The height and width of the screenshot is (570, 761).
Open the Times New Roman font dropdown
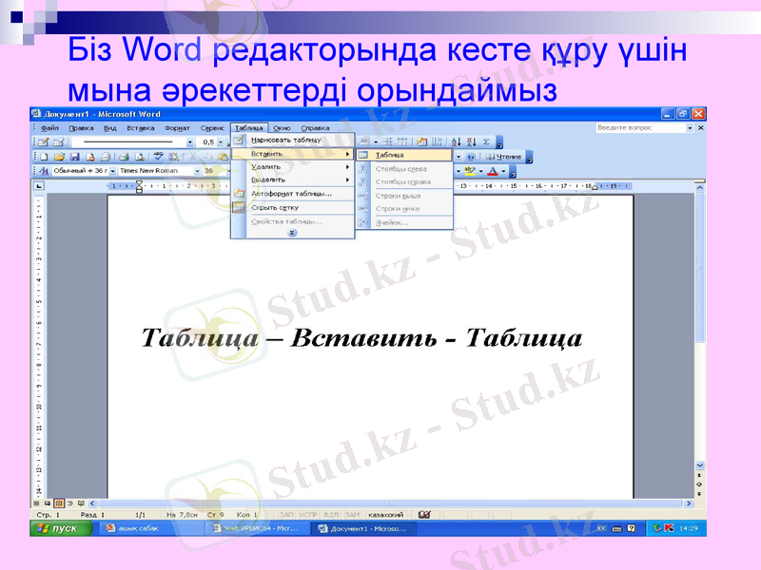point(198,169)
